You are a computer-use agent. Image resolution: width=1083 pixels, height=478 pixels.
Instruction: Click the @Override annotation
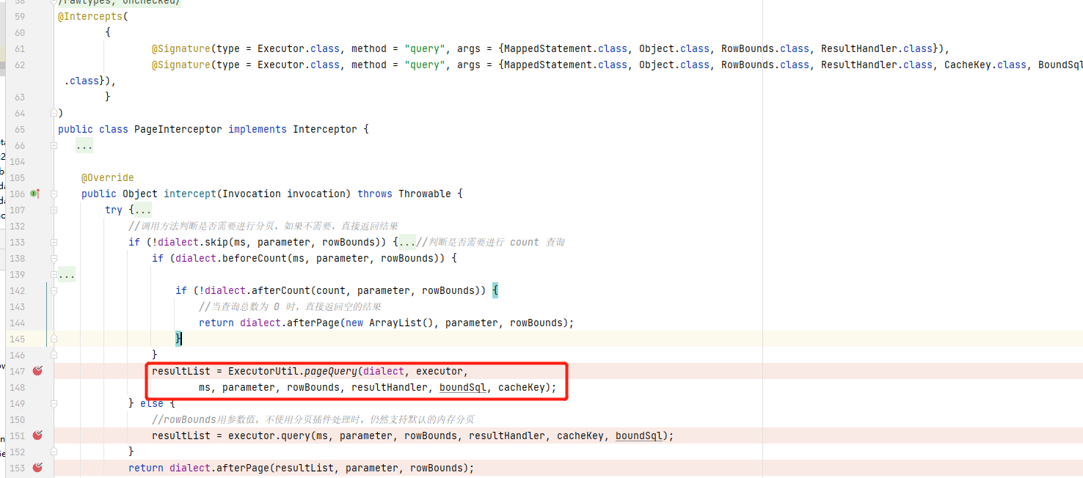tap(107, 177)
